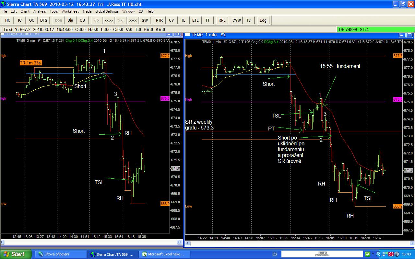Viewport: 415px width, 259px height.
Task: Activate the CV chart values tool
Action: 171,20
